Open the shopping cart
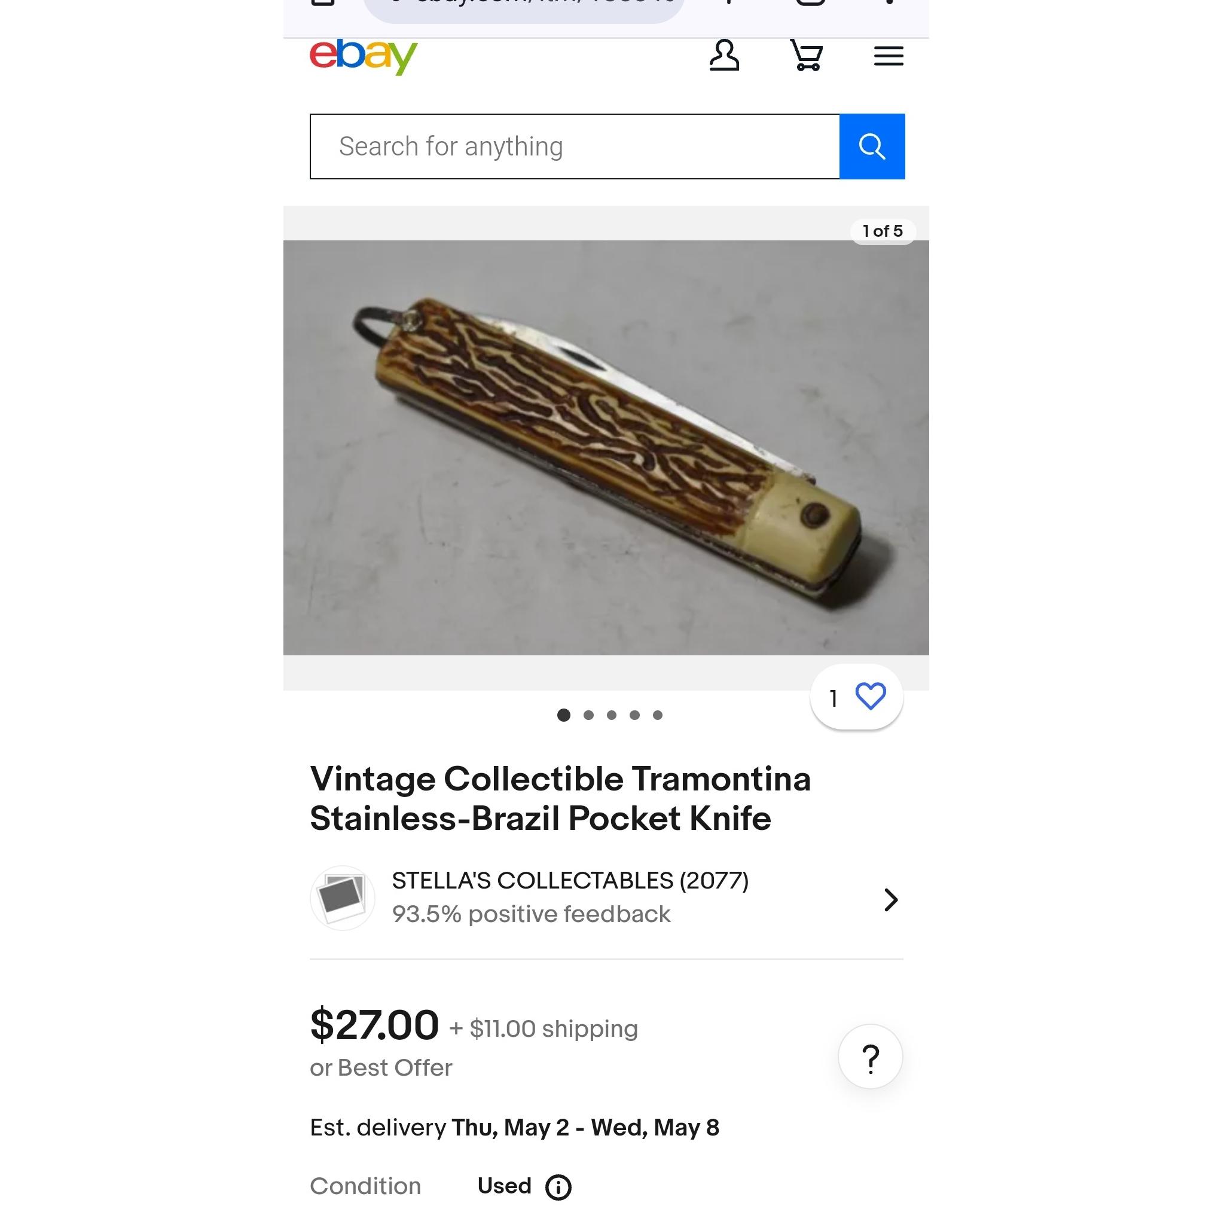This screenshot has height=1212, width=1212. click(806, 56)
